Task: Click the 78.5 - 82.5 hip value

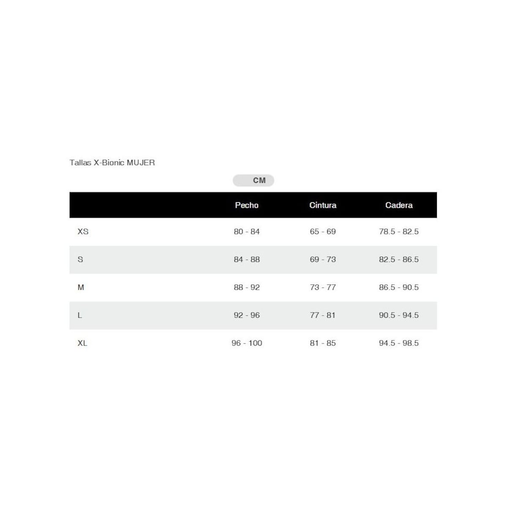Action: pyautogui.click(x=399, y=232)
